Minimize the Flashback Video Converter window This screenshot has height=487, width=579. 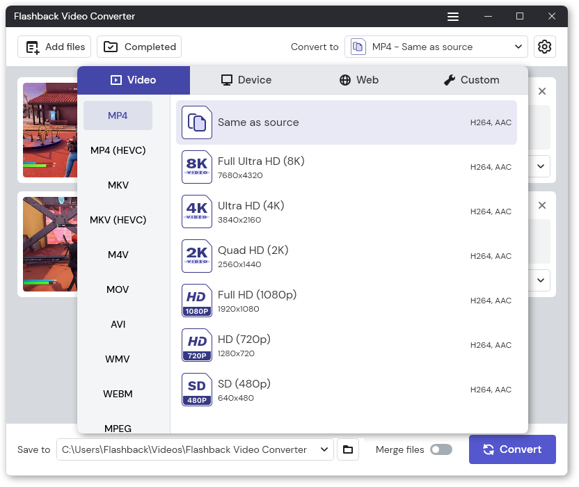[x=488, y=16]
